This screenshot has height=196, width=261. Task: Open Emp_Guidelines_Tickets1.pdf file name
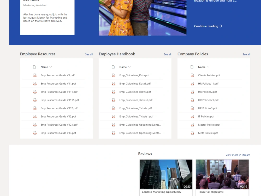point(136,117)
